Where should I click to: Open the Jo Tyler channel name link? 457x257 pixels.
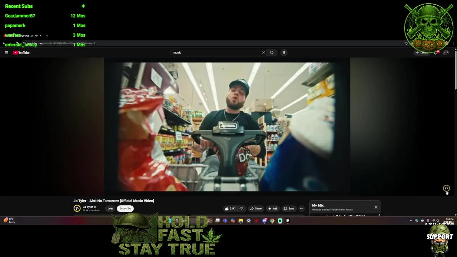pyautogui.click(x=88, y=207)
